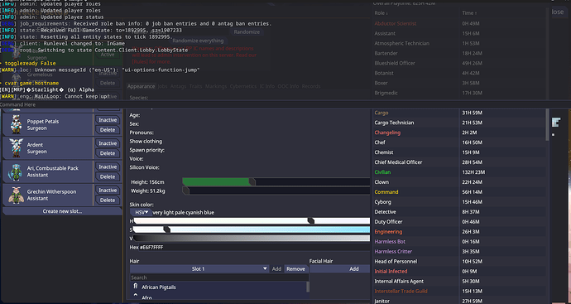The image size is (571, 304).
Task: Click the Civilian role row
Action: click(x=458, y=172)
